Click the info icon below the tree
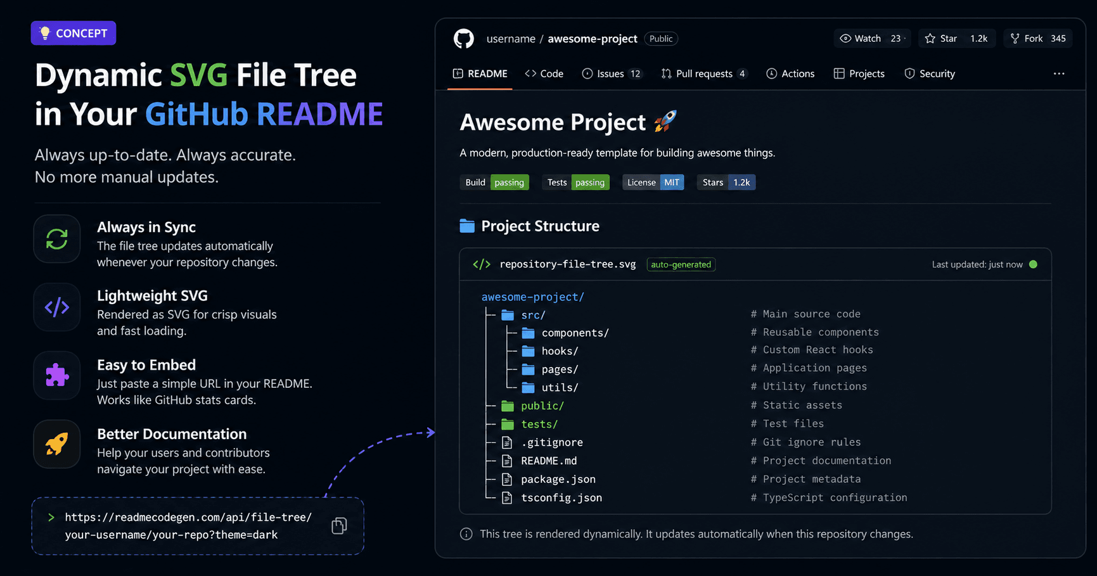 (x=466, y=534)
